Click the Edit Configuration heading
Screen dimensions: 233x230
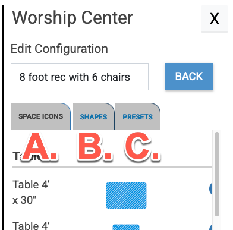[59, 49]
